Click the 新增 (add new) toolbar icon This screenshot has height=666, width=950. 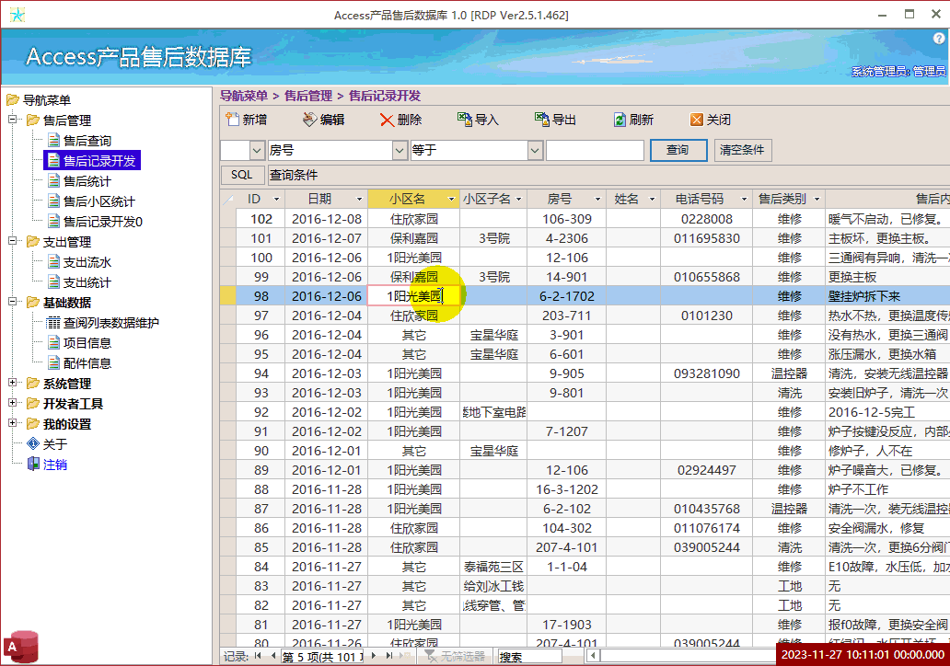pos(232,120)
